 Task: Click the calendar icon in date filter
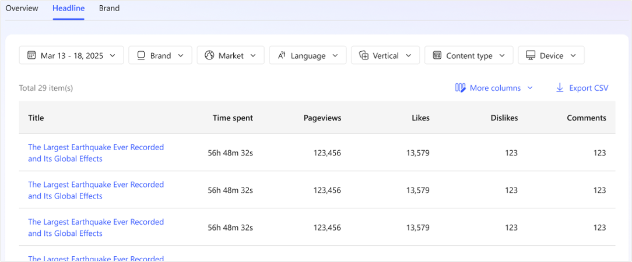(30, 56)
